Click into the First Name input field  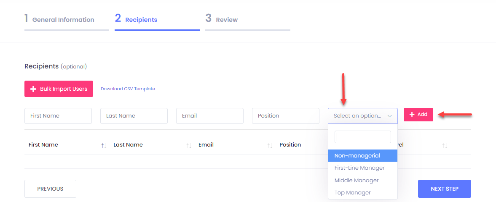coord(58,116)
